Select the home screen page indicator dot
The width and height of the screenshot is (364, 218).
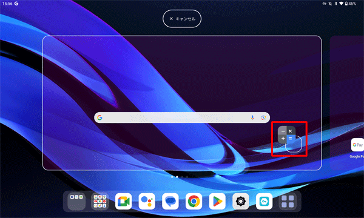click(177, 177)
